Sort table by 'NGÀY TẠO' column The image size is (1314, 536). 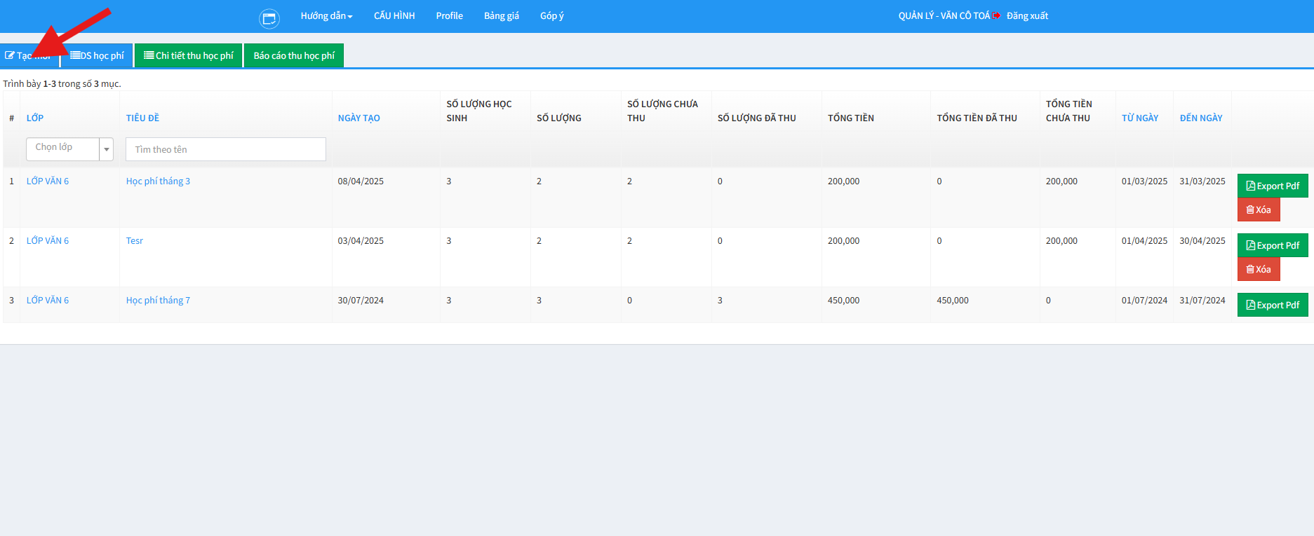tap(358, 118)
